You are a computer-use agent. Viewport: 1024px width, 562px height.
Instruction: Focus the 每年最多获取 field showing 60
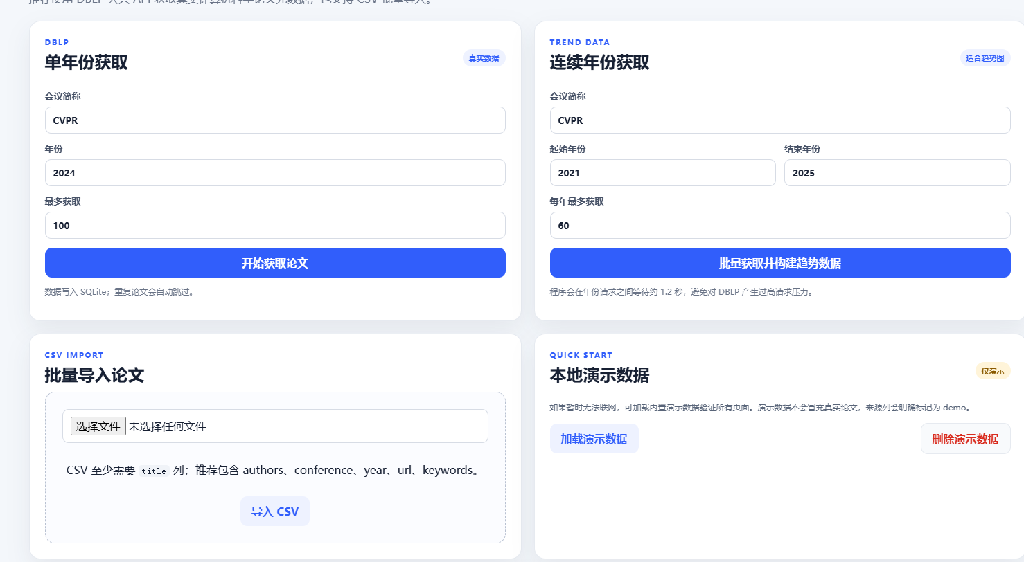point(780,226)
